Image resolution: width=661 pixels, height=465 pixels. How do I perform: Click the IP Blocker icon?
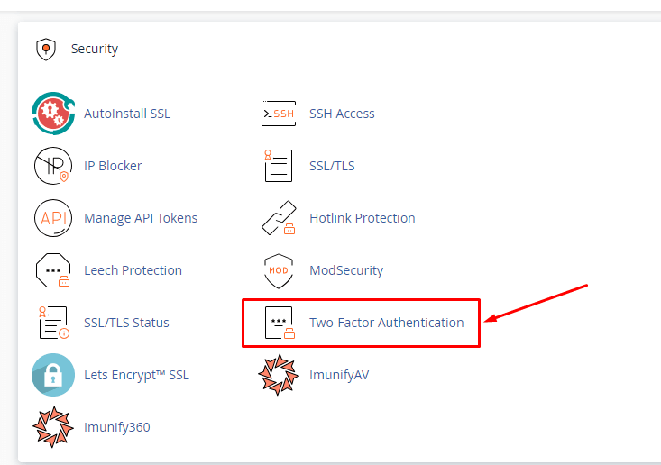[x=53, y=166]
